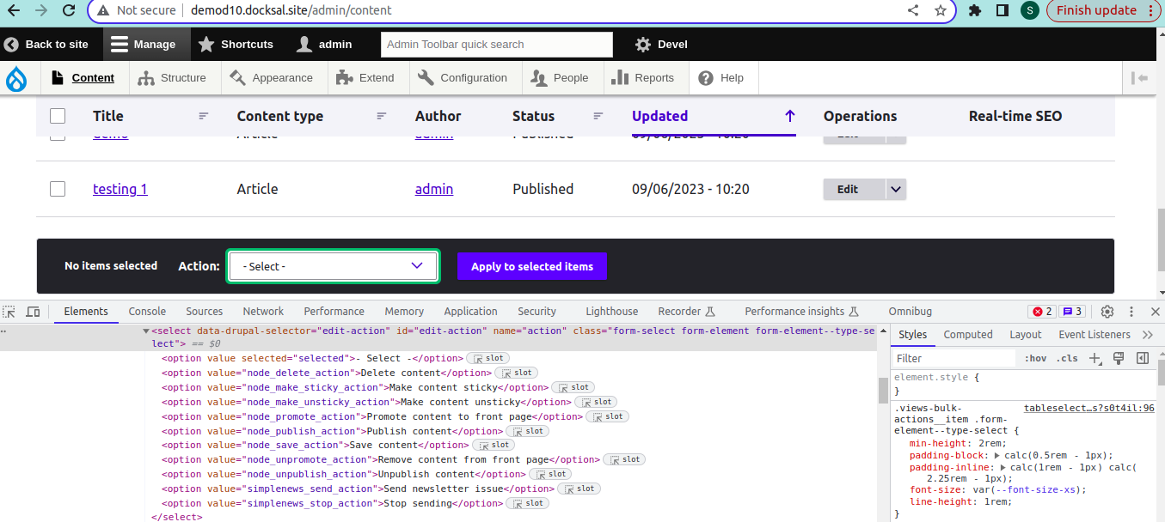Image resolution: width=1165 pixels, height=522 pixels.
Task: Bookmark this page with star icon
Action: [x=941, y=11]
